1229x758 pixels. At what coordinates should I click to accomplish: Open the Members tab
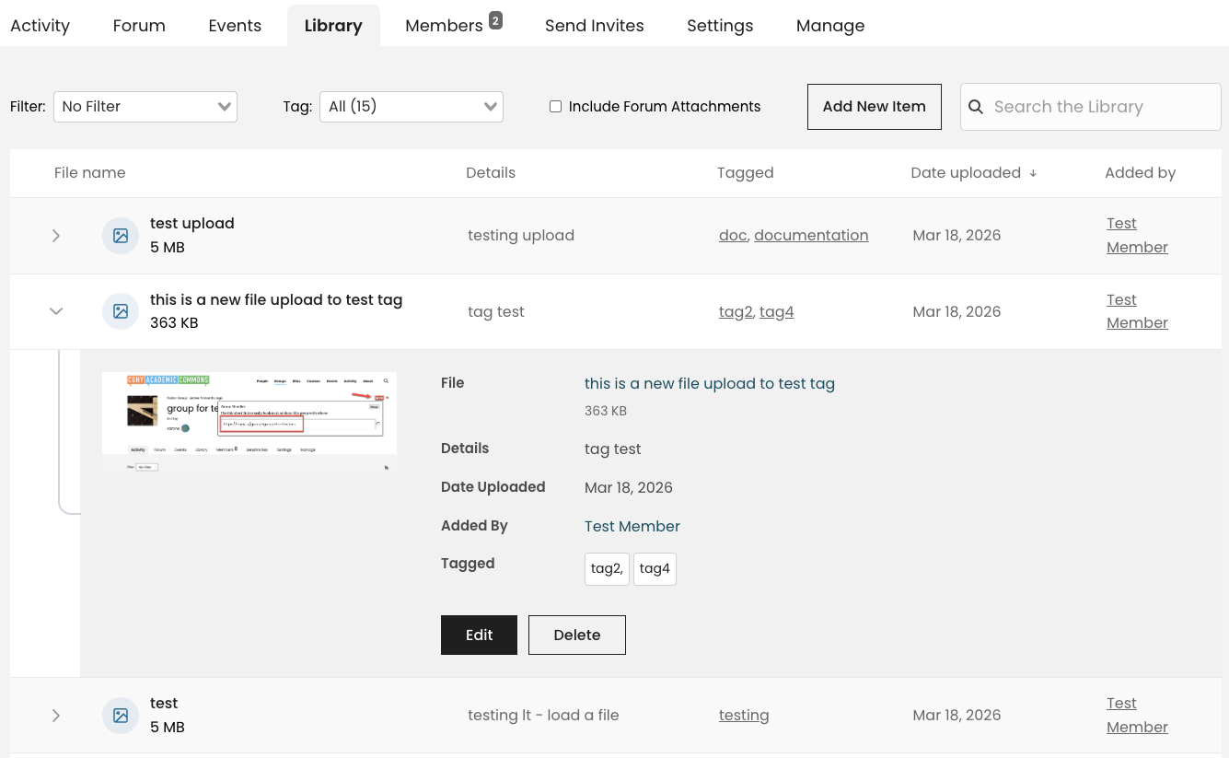tap(444, 26)
